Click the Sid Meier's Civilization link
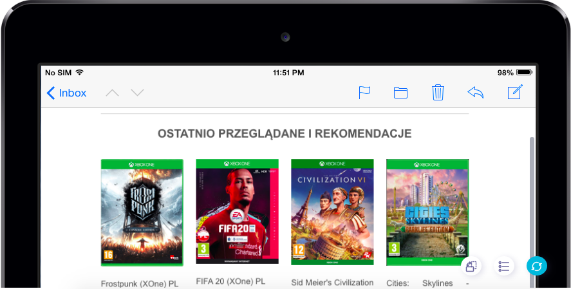 [x=332, y=283]
